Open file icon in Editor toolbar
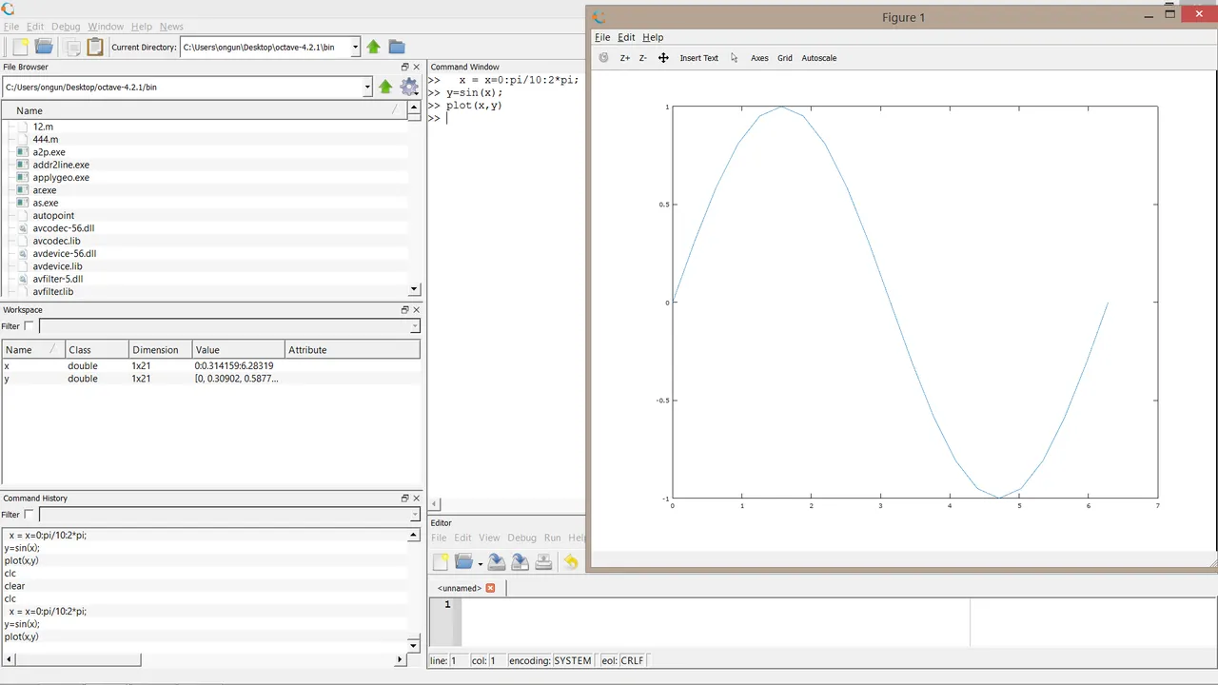1218x685 pixels. click(x=463, y=562)
